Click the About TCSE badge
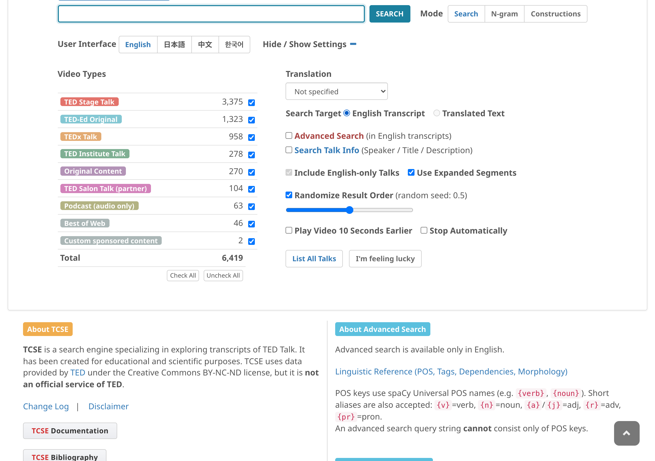This screenshot has height=461, width=655. 48,329
